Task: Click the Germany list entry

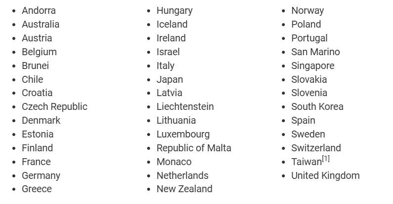Action: pos(41,175)
